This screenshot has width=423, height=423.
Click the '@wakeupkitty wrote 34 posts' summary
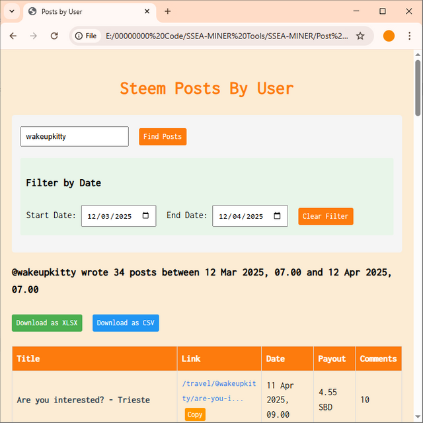coord(202,281)
